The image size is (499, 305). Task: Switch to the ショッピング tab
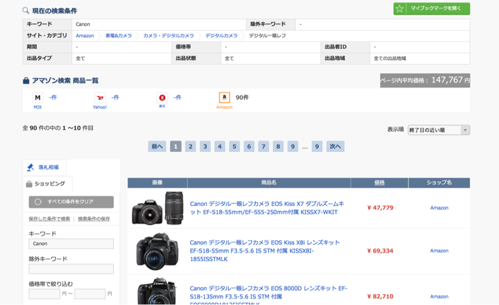tap(49, 184)
